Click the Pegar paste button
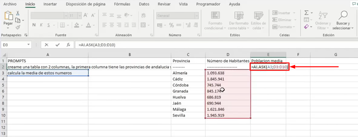The width and height of the screenshot is (358, 137). (x=8, y=18)
